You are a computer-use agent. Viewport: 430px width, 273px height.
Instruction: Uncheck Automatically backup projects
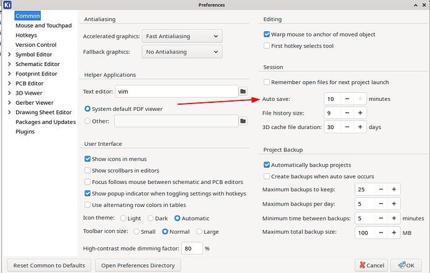pos(267,165)
